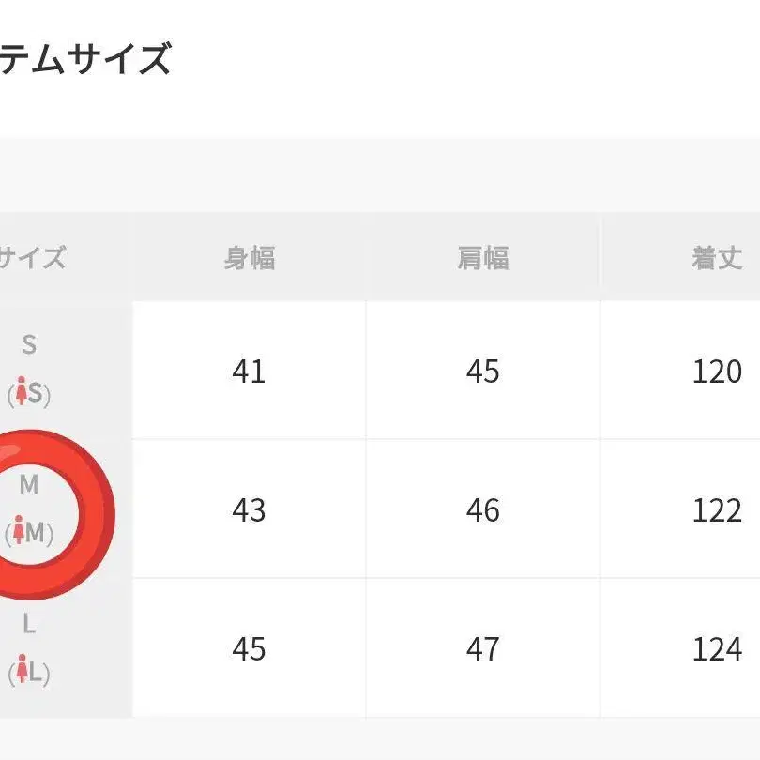760x760 pixels.
Task: Click the サイズ column header
Action: 32,258
